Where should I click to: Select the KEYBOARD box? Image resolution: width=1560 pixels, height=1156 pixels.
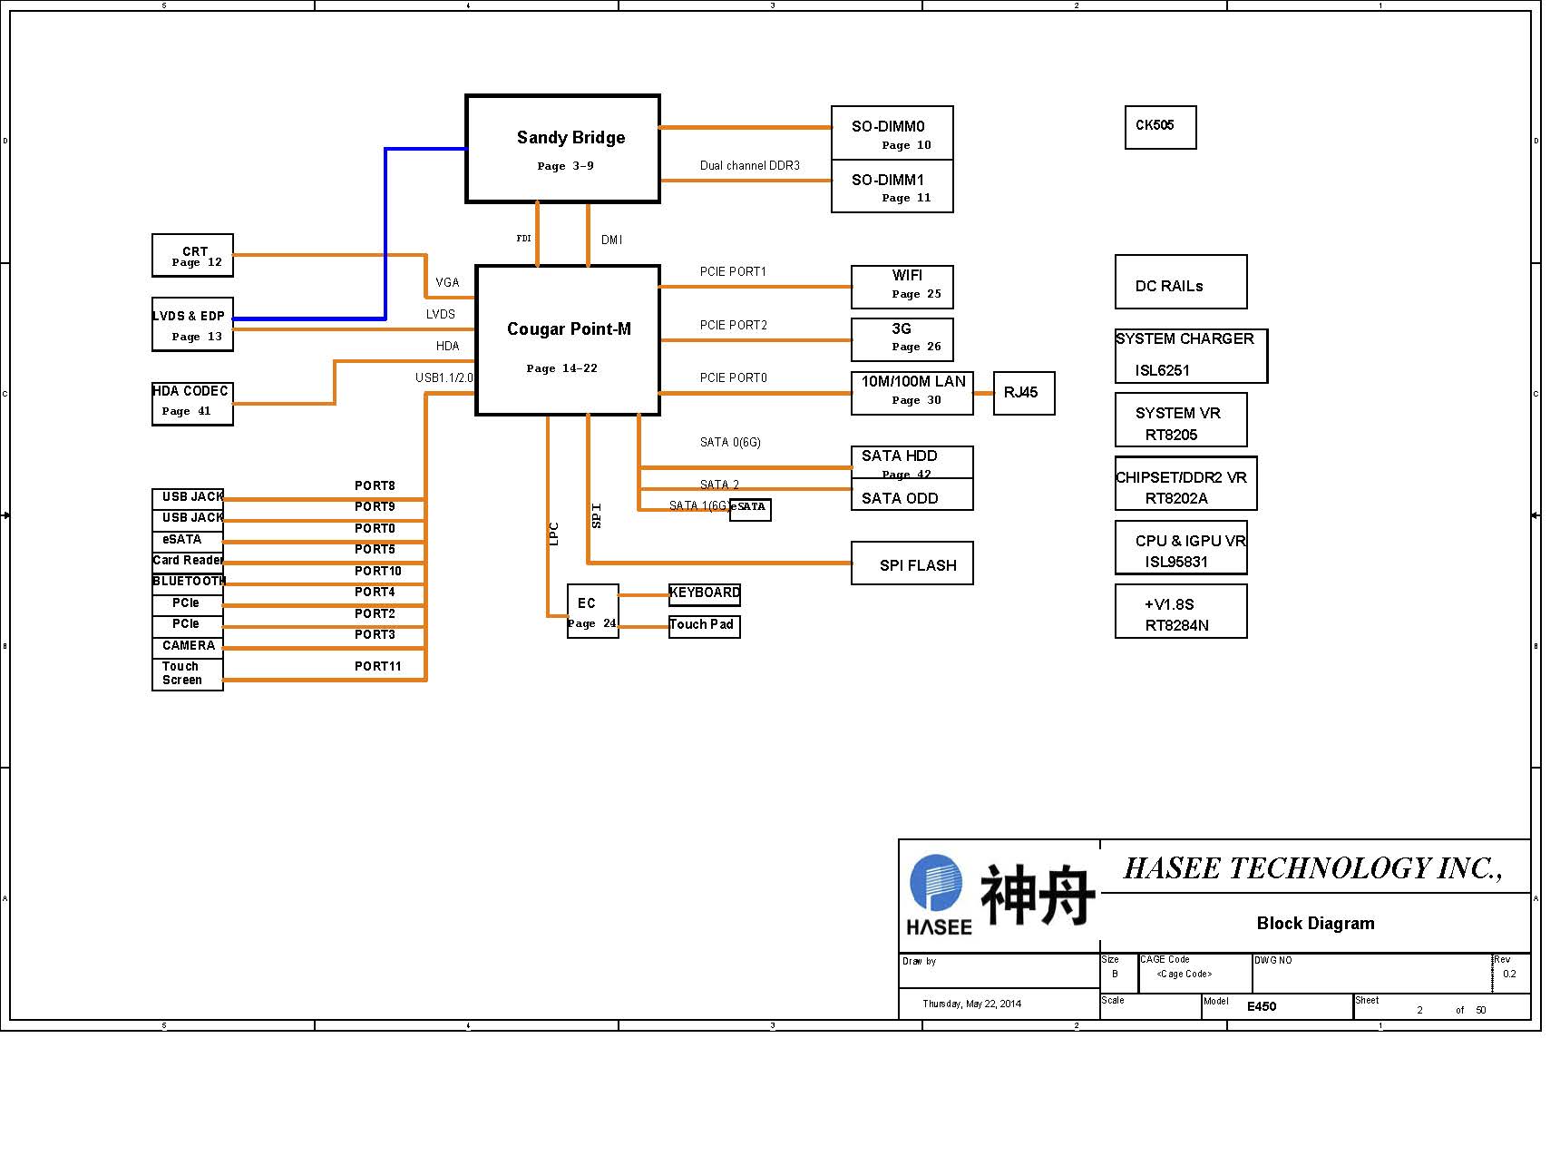point(704,593)
